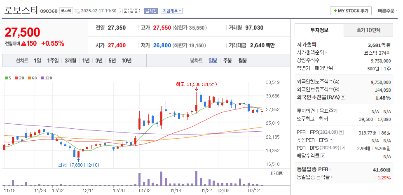Click the 거래량 value 97,030
This screenshot has height=195, width=403.
[x=254, y=28]
